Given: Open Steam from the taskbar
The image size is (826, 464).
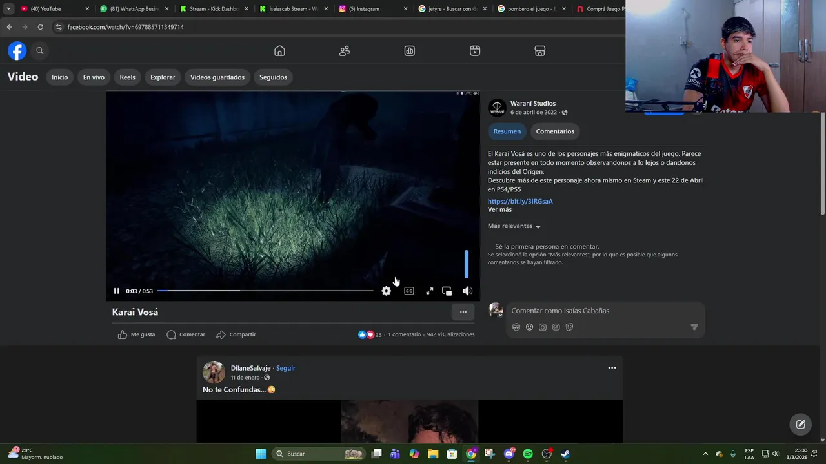Looking at the screenshot, I should (565, 454).
